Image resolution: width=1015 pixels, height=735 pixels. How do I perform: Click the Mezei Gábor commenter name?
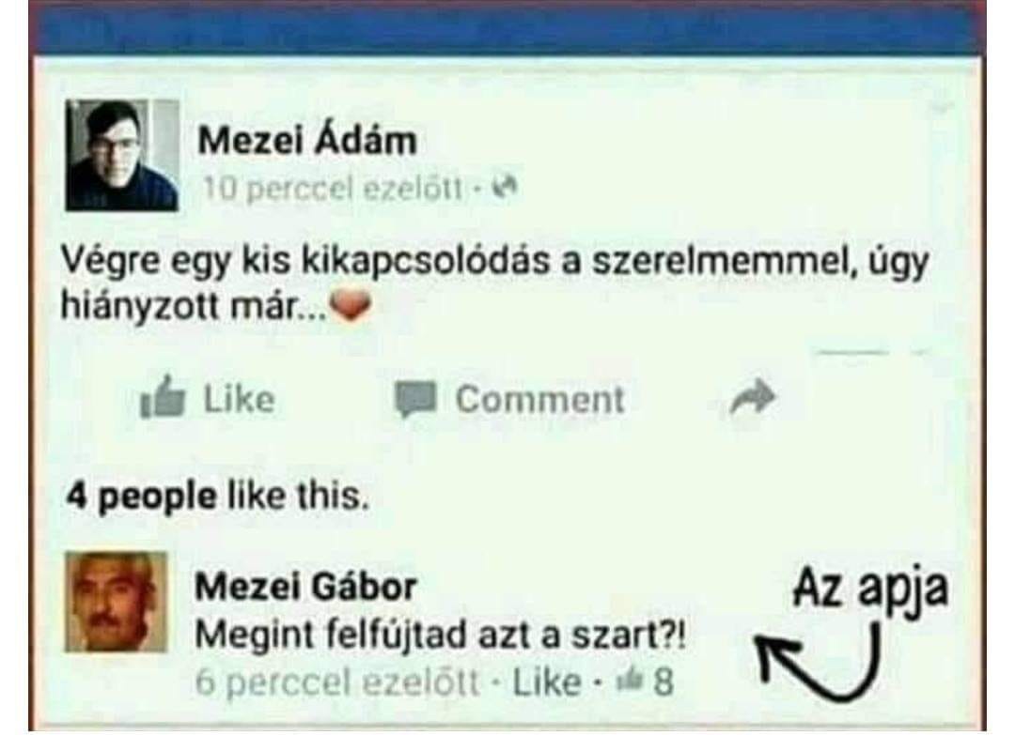click(x=305, y=587)
